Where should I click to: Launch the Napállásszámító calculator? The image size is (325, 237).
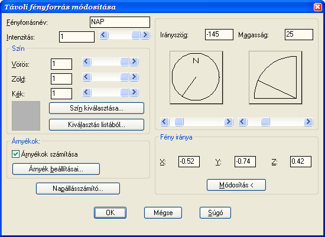tap(78, 189)
